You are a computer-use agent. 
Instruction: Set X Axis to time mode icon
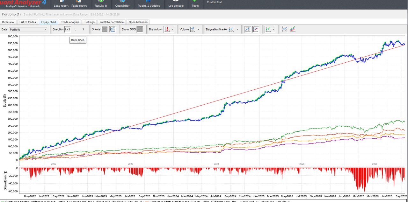pos(113,29)
